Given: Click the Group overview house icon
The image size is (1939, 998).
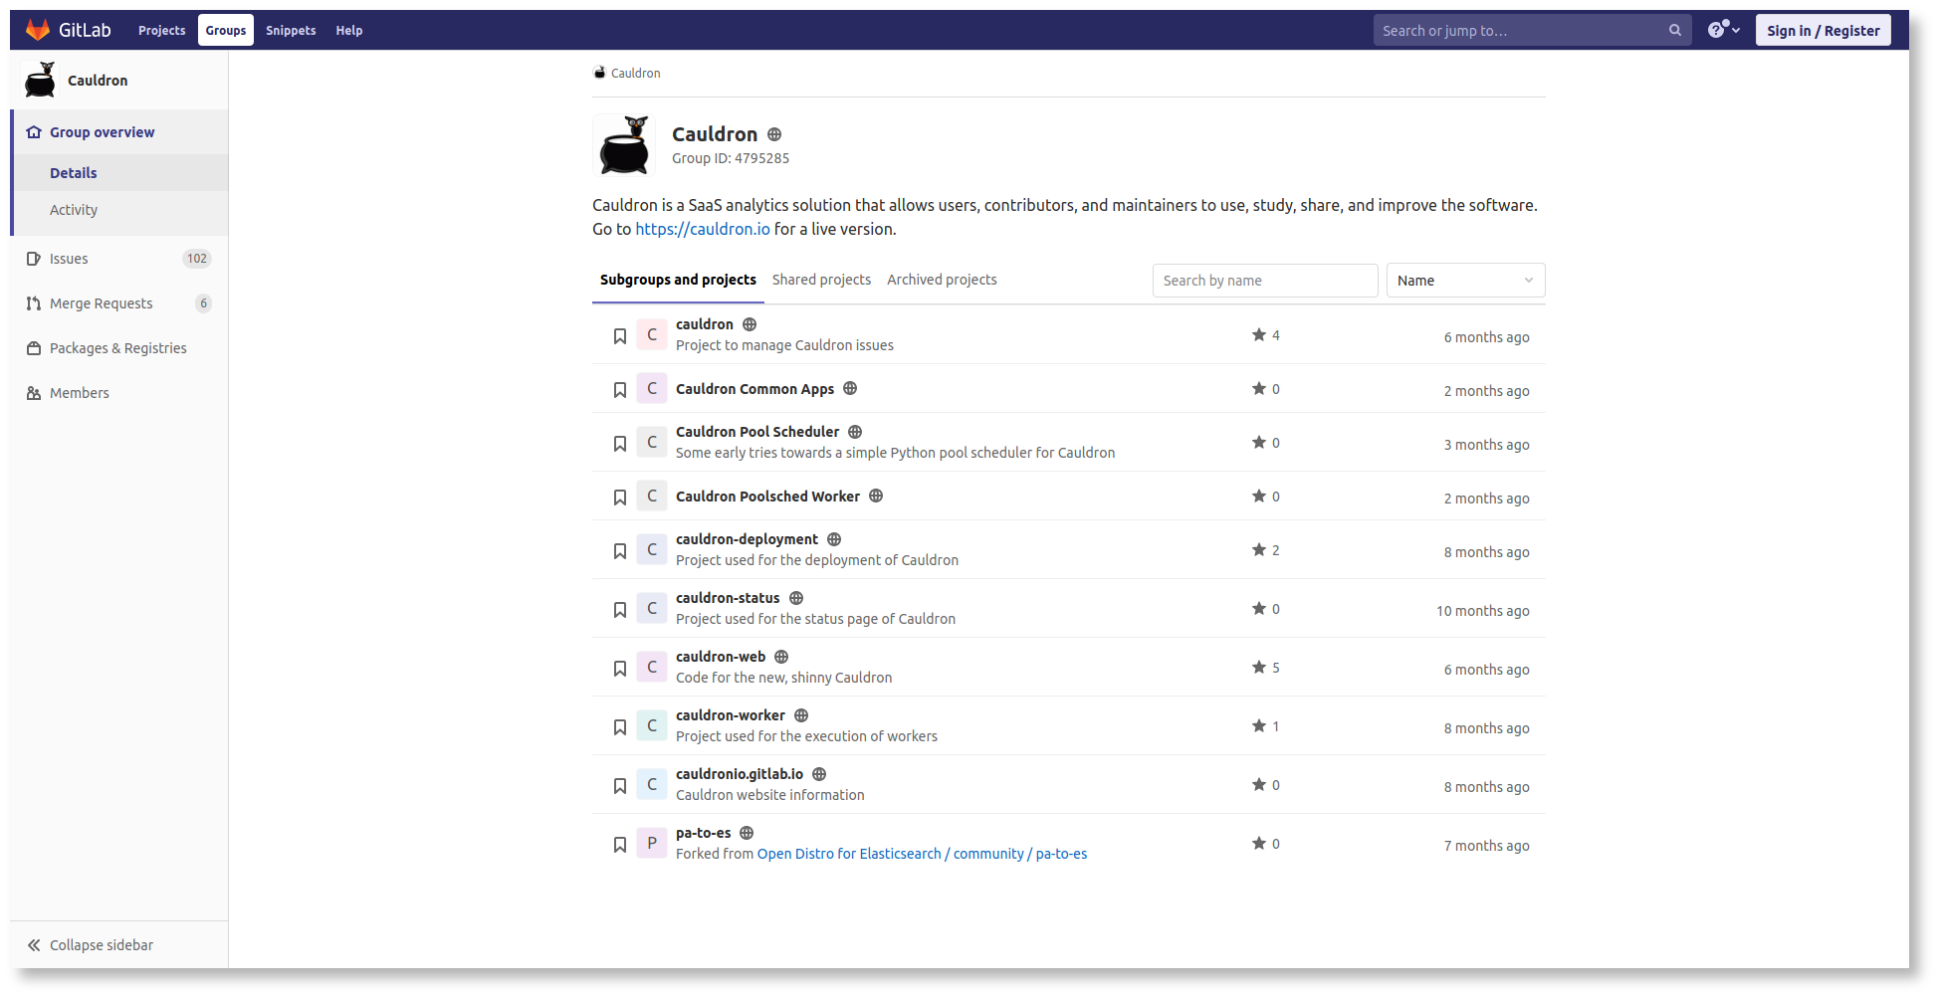Looking at the screenshot, I should click(x=34, y=132).
